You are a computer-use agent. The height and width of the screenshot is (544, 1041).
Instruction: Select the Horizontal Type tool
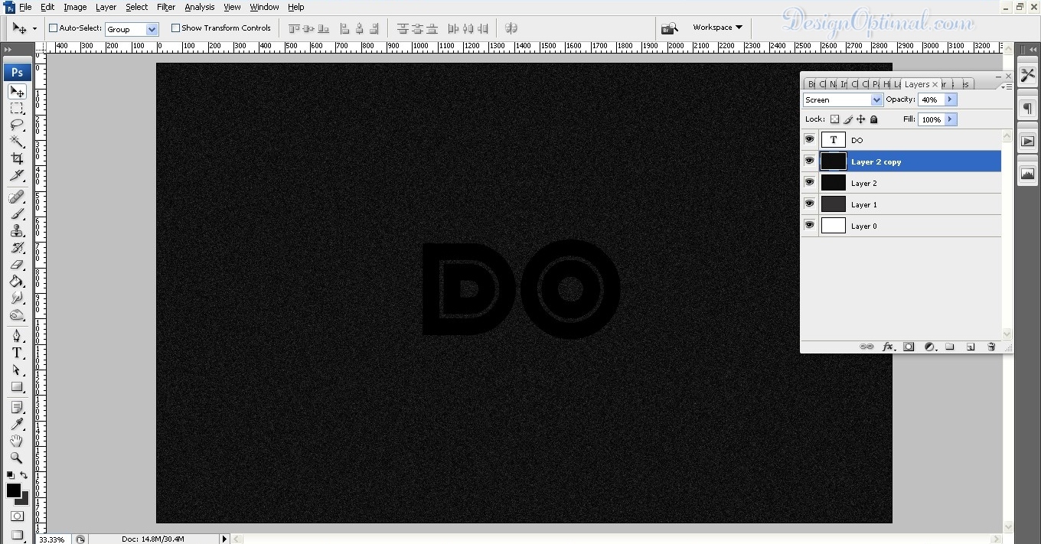coord(17,353)
